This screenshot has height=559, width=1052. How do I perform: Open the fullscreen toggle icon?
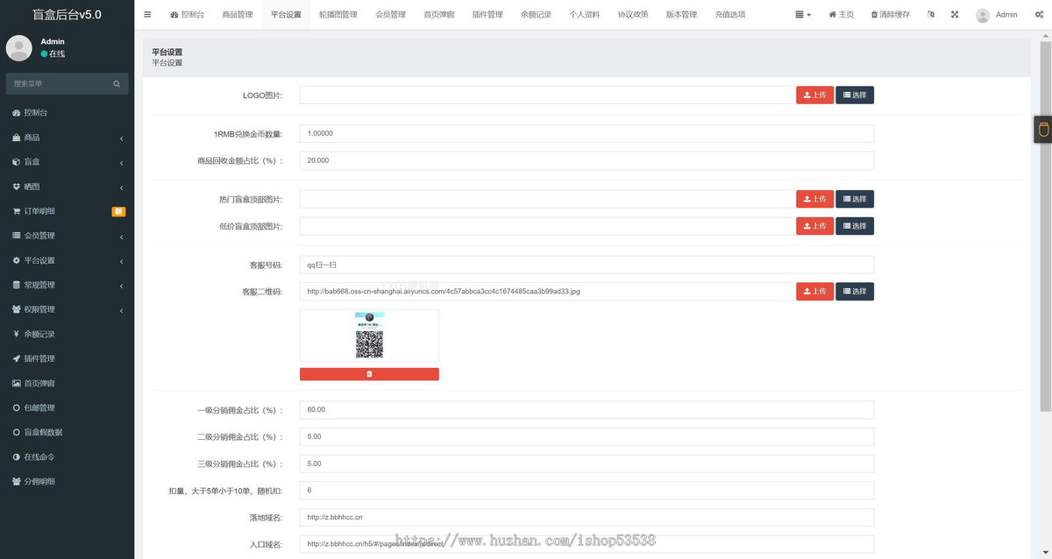point(955,15)
